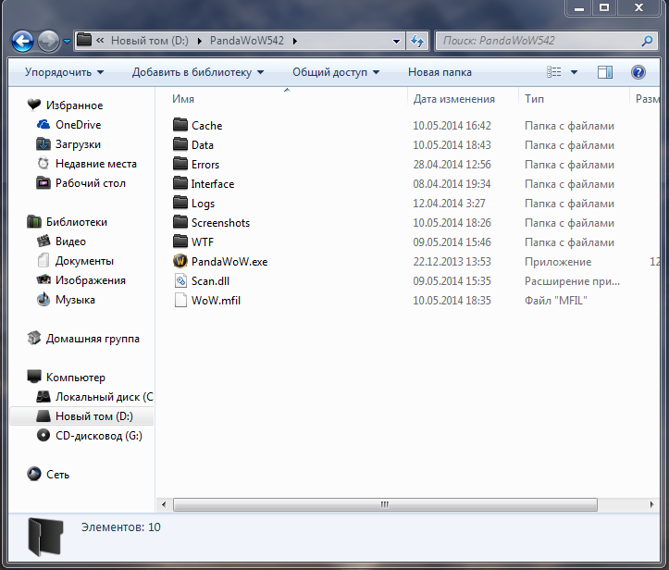Select the Screenshots folder icon
669x570 pixels.
(180, 222)
